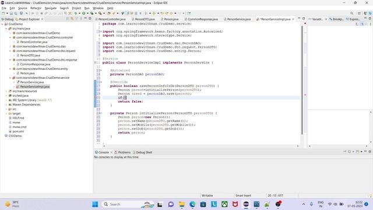Select PersonServiceImpl.java in the tree

[35, 87]
